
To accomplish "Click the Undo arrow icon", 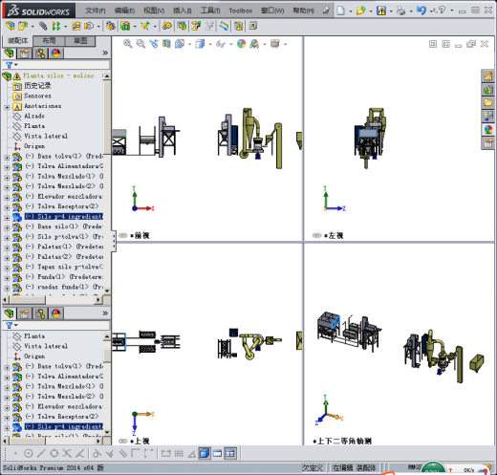I will pos(421,11).
